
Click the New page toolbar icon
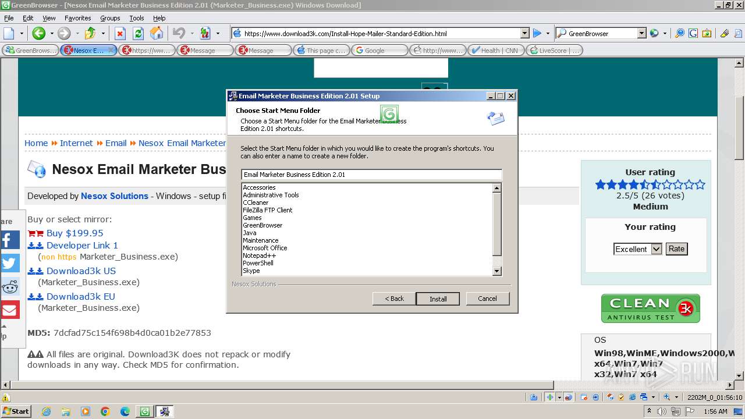[9, 33]
